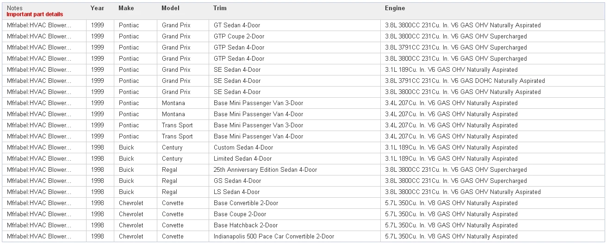Click the 'Important part details' red text
607x244 pixels.
(35, 14)
